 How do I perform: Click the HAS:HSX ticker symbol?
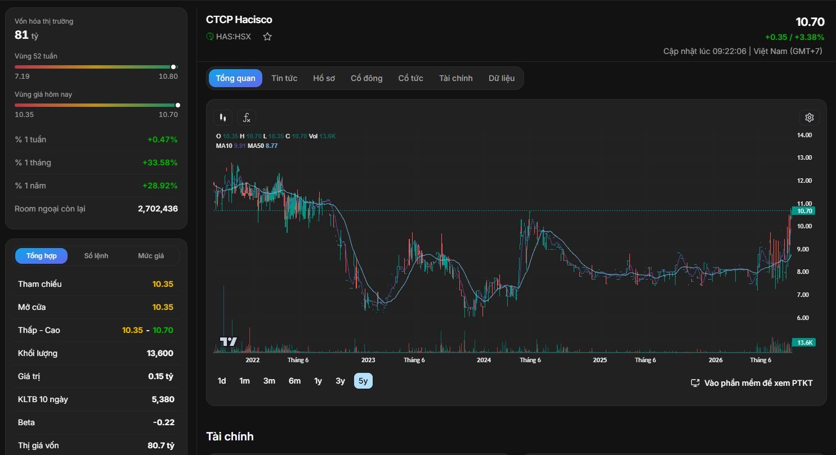[234, 37]
